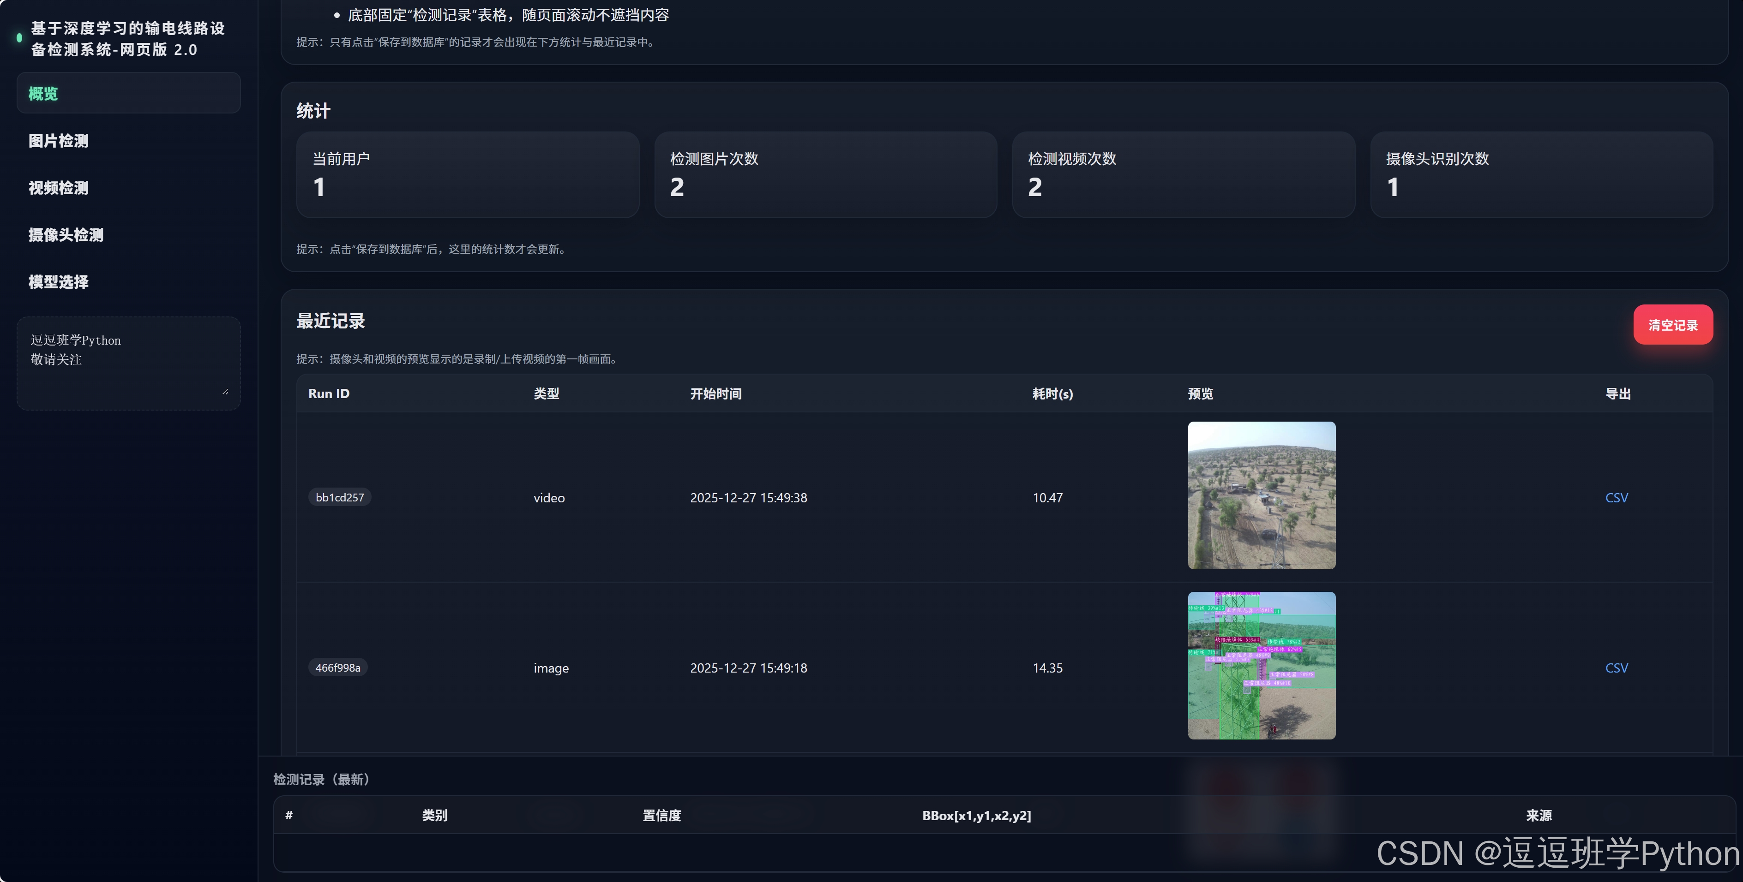The image size is (1743, 882).
Task: Open the annotated image run preview thumbnail
Action: (1261, 666)
